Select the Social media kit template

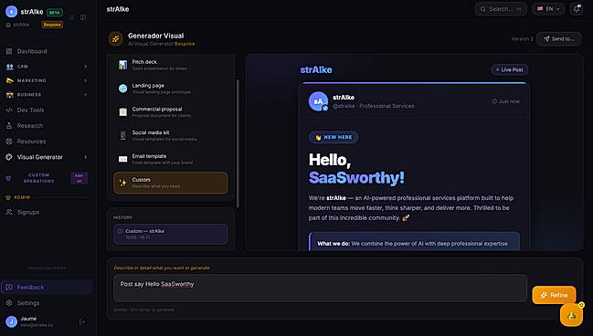click(x=171, y=135)
